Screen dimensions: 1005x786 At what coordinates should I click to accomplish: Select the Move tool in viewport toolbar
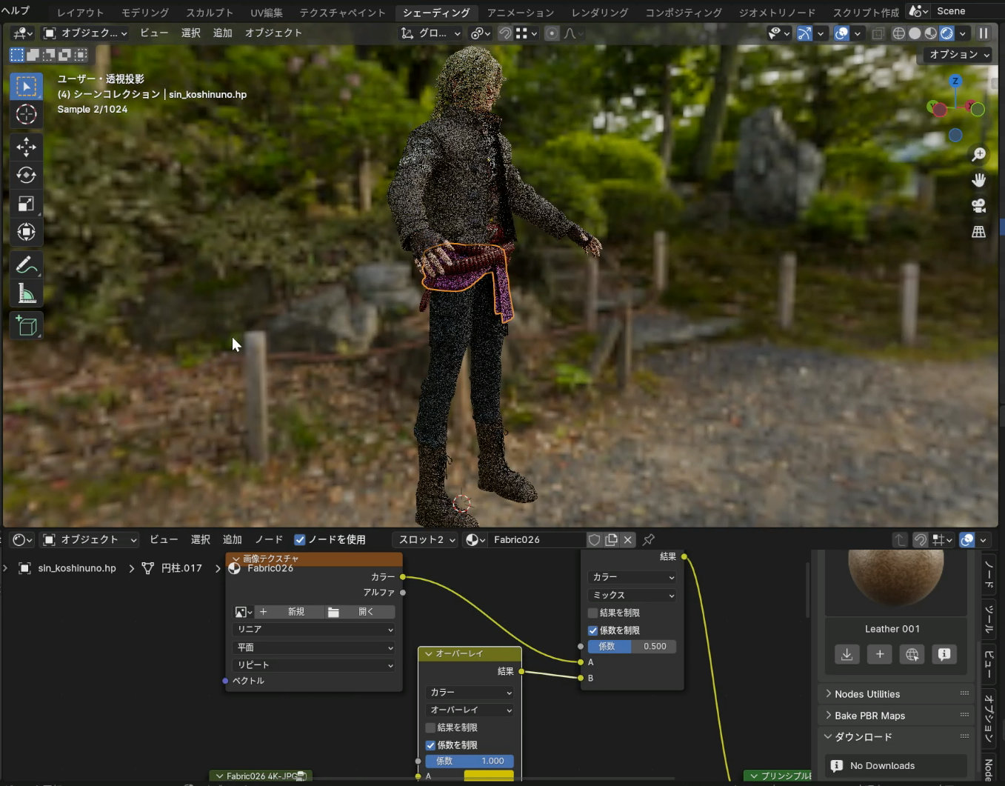[x=26, y=147]
